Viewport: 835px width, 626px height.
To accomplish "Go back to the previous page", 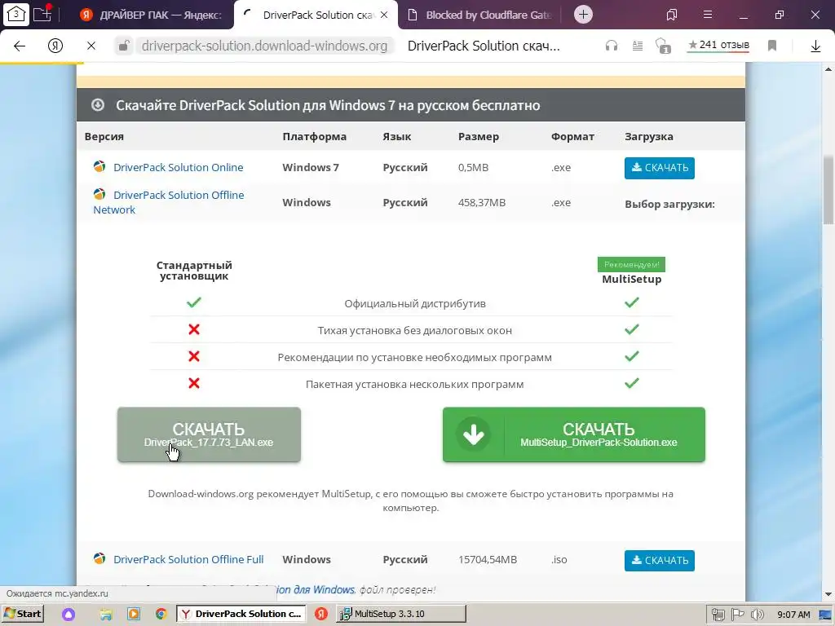I will [x=20, y=46].
